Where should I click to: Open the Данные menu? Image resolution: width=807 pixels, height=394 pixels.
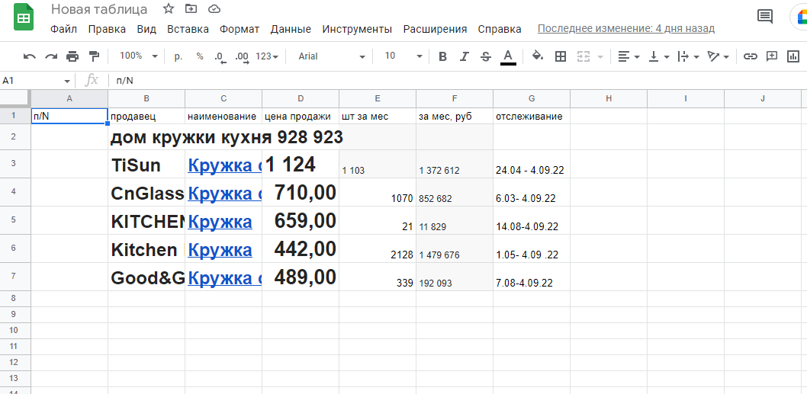coord(291,29)
